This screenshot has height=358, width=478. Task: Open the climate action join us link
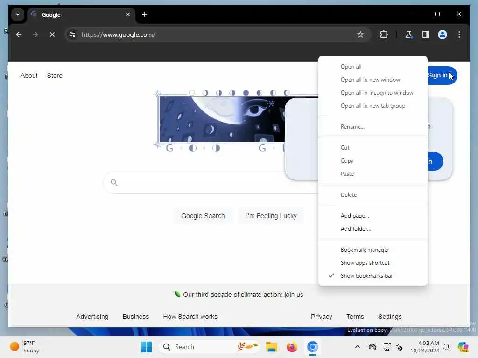[243, 295]
